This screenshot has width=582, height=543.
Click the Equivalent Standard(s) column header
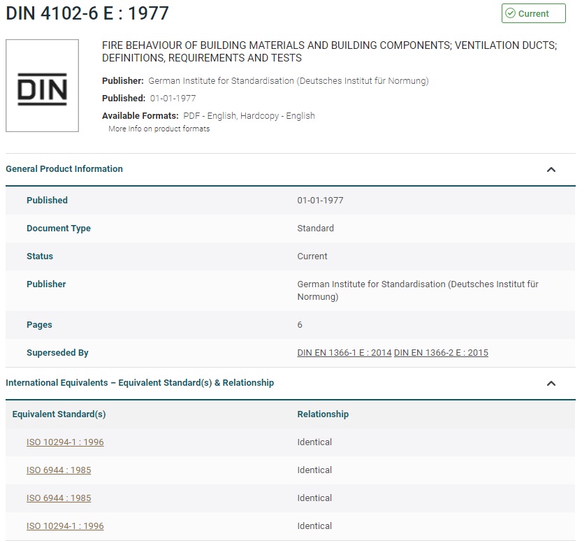[x=59, y=414]
